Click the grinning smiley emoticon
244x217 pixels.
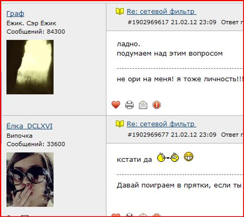pos(188,157)
